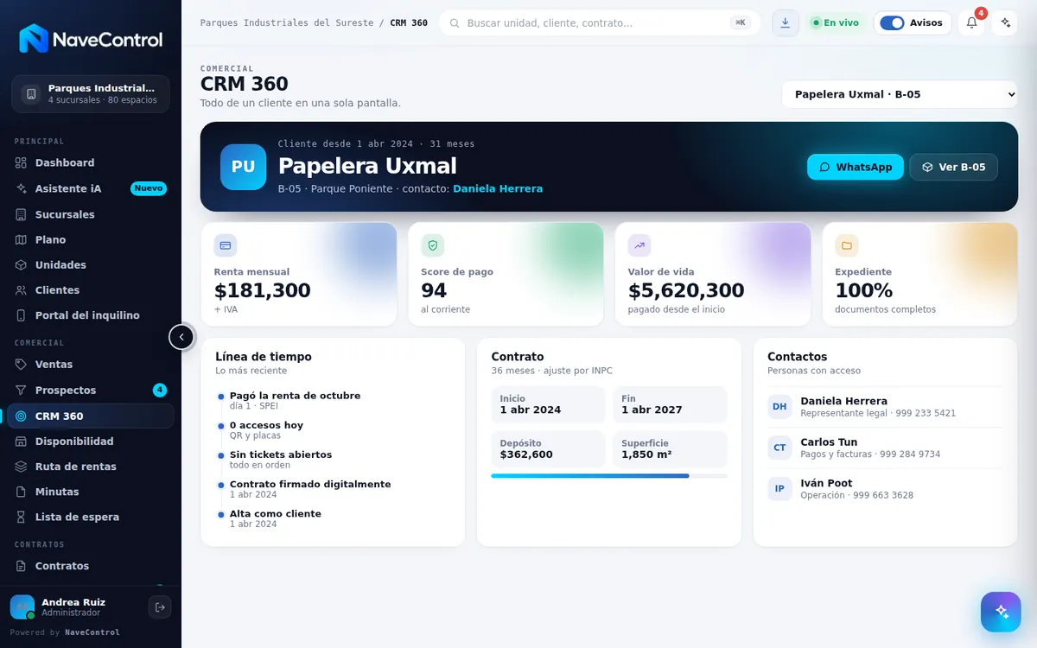Click the Portal del inquilino icon
Image resolution: width=1037 pixels, height=648 pixels.
point(22,315)
